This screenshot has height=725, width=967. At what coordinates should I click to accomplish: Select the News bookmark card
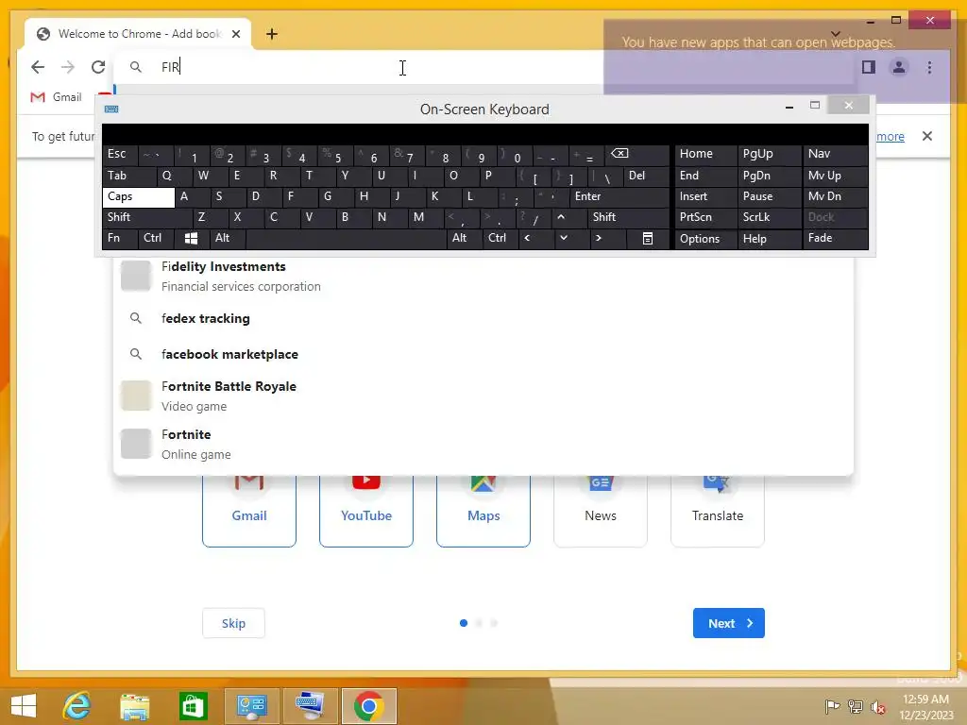point(601,511)
